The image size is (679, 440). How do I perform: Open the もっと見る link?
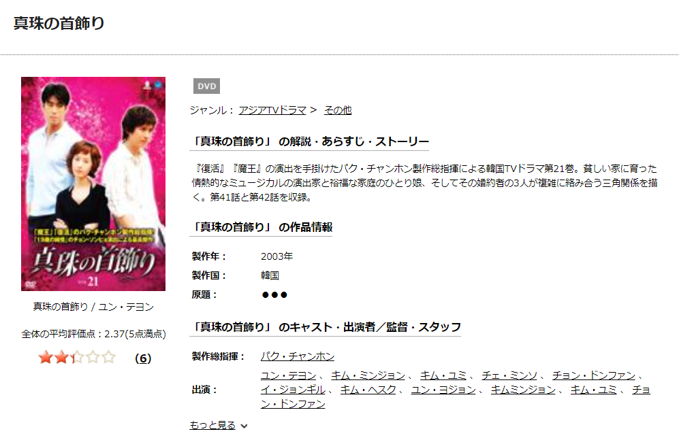coord(212,425)
